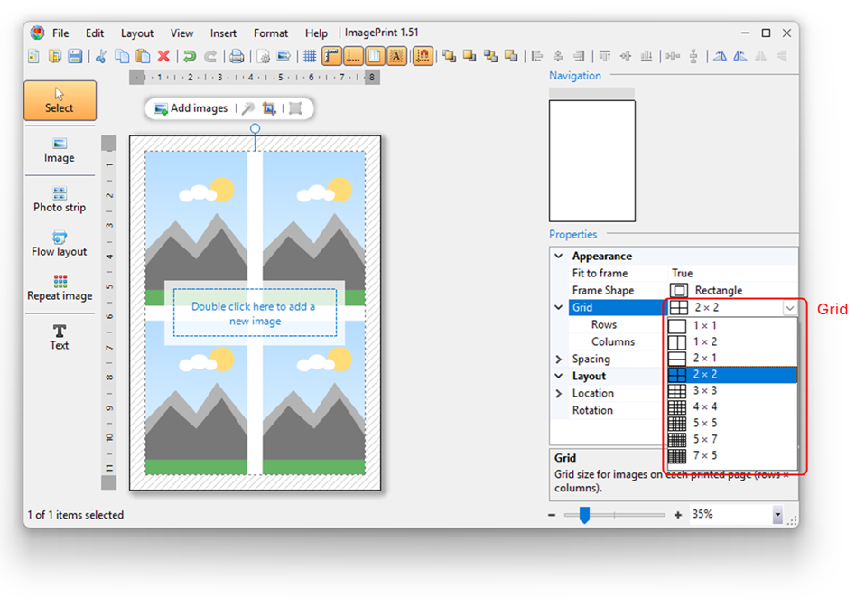Viewport: 856px width, 598px height.
Task: Choose 3 × 3 from Grid dropdown
Action: (x=705, y=391)
